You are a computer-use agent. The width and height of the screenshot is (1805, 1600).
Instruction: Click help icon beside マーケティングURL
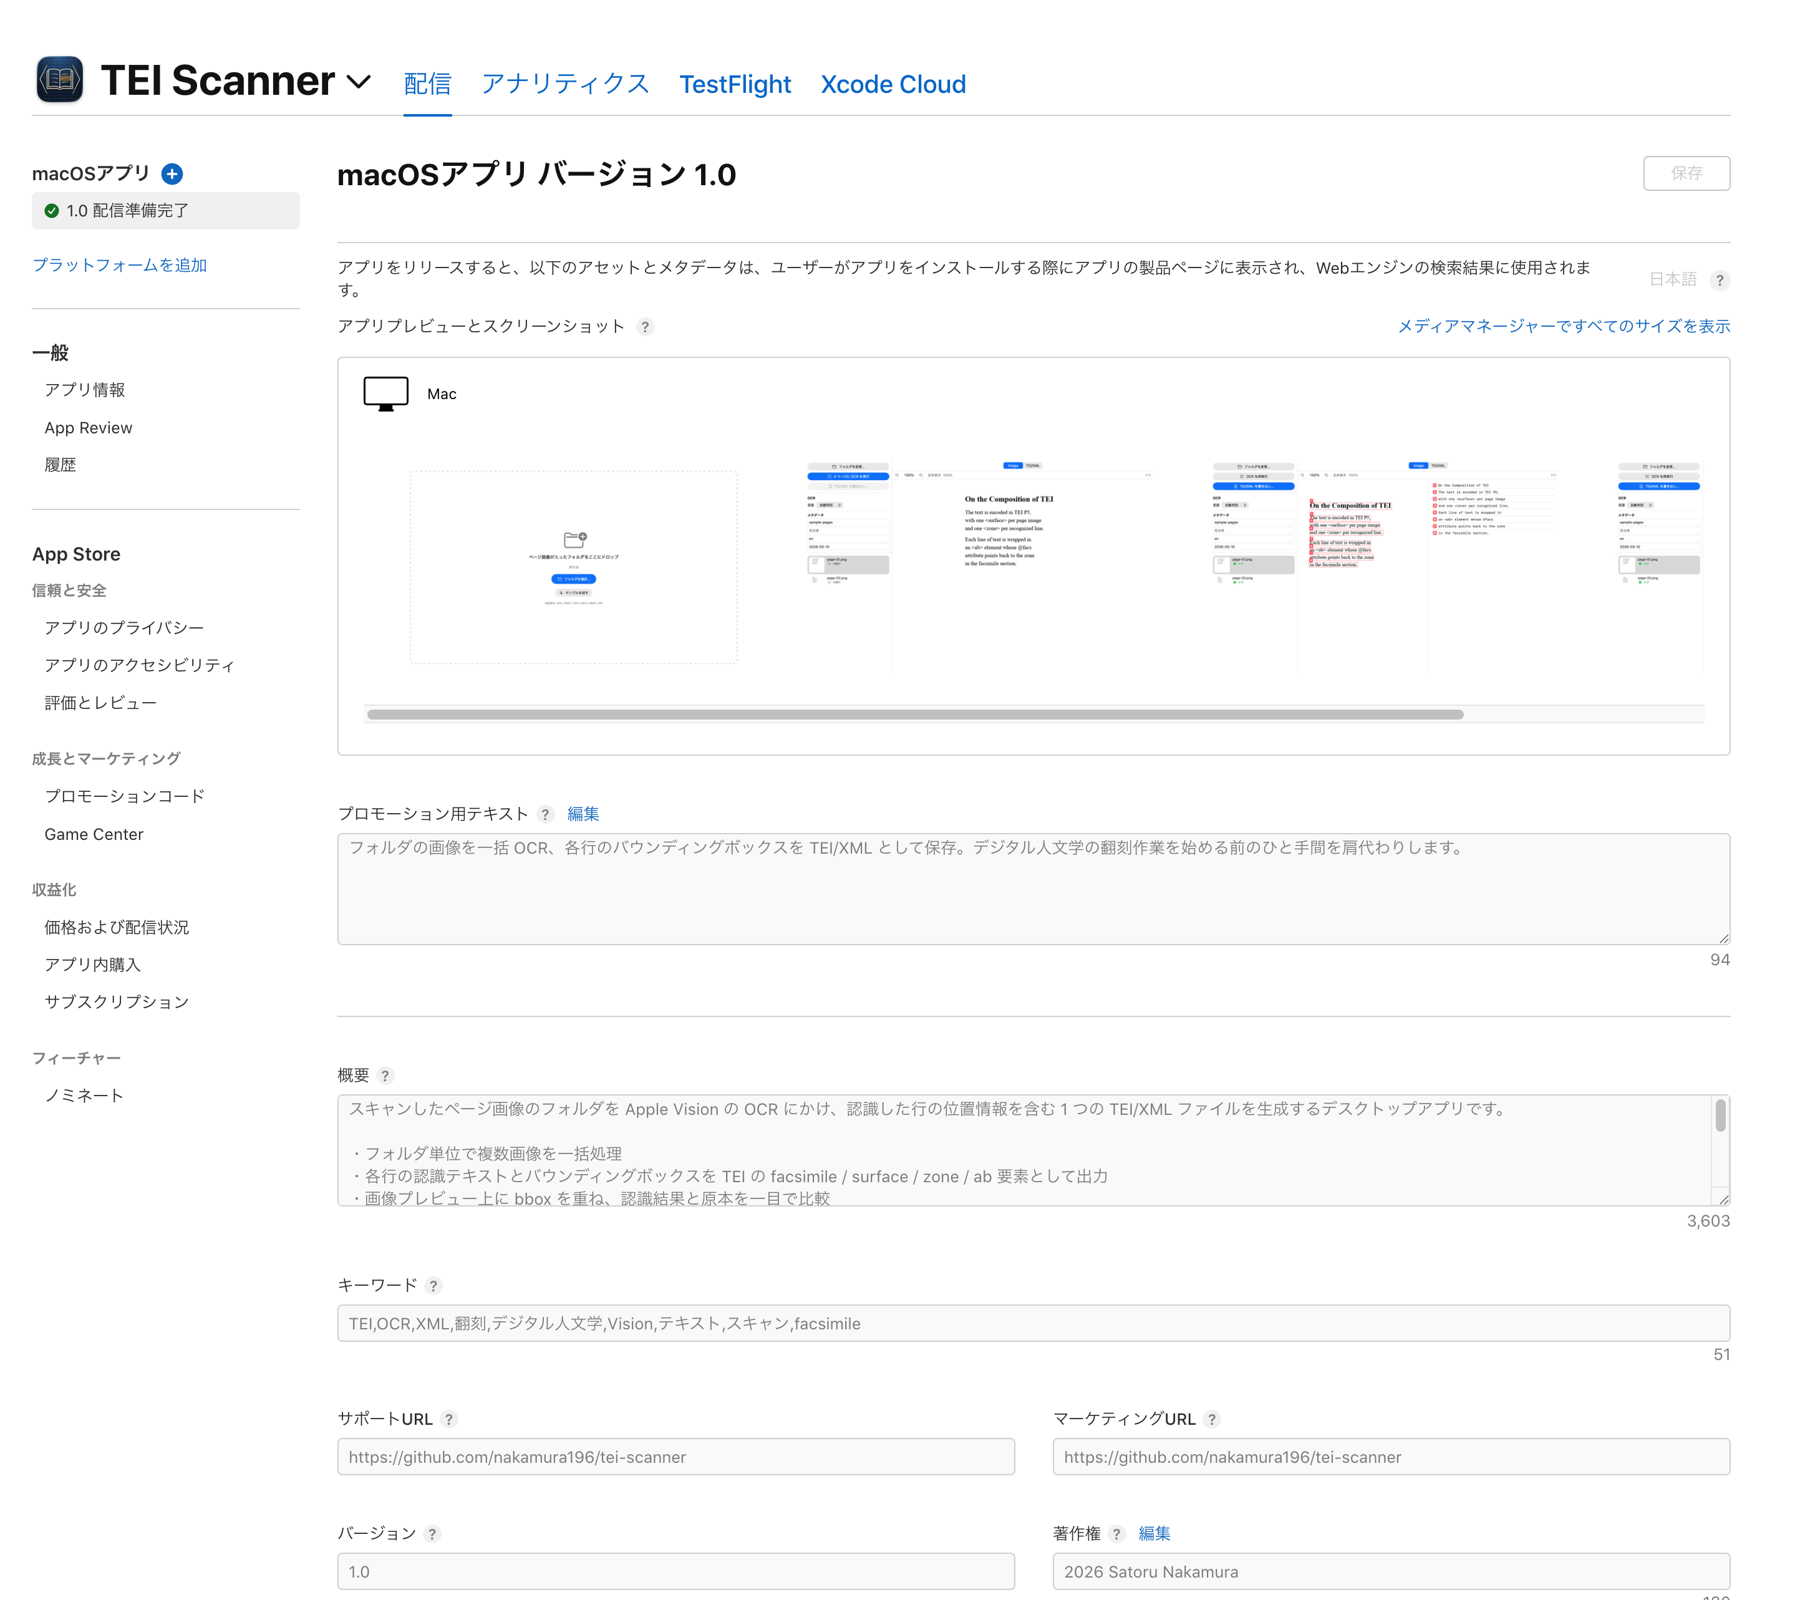point(1212,1419)
